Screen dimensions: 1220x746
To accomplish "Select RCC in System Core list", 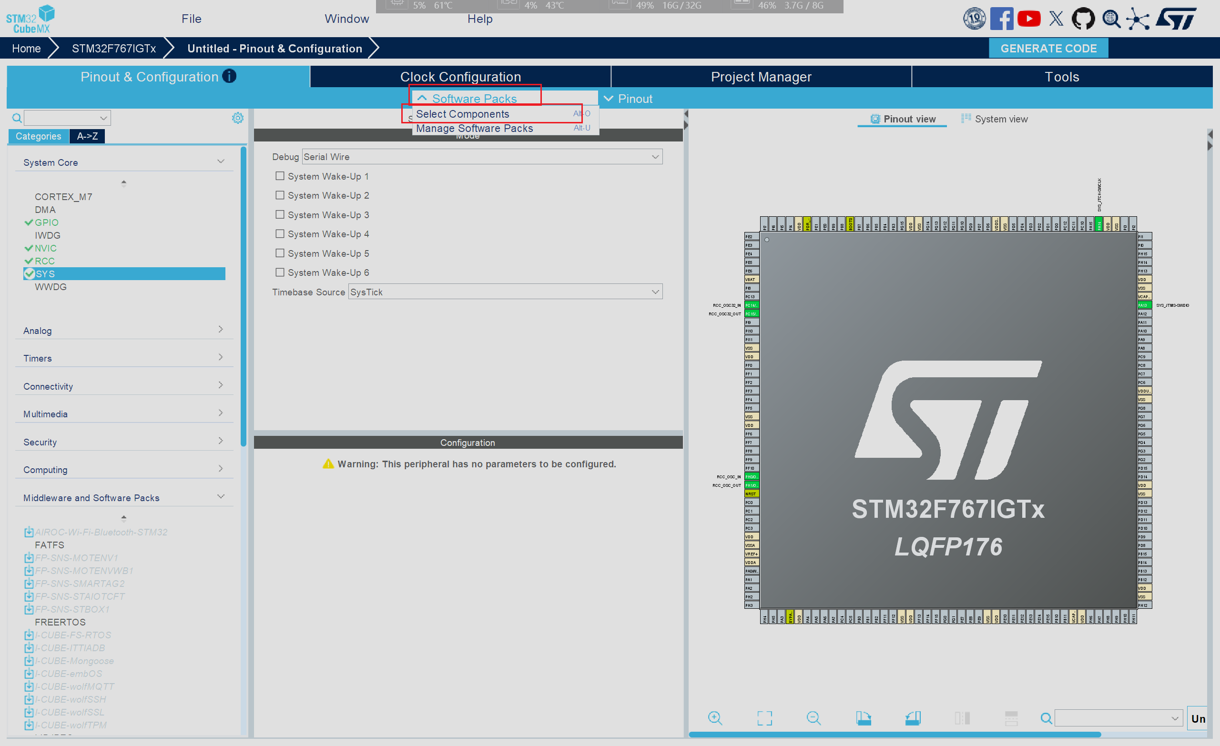I will click(x=45, y=261).
